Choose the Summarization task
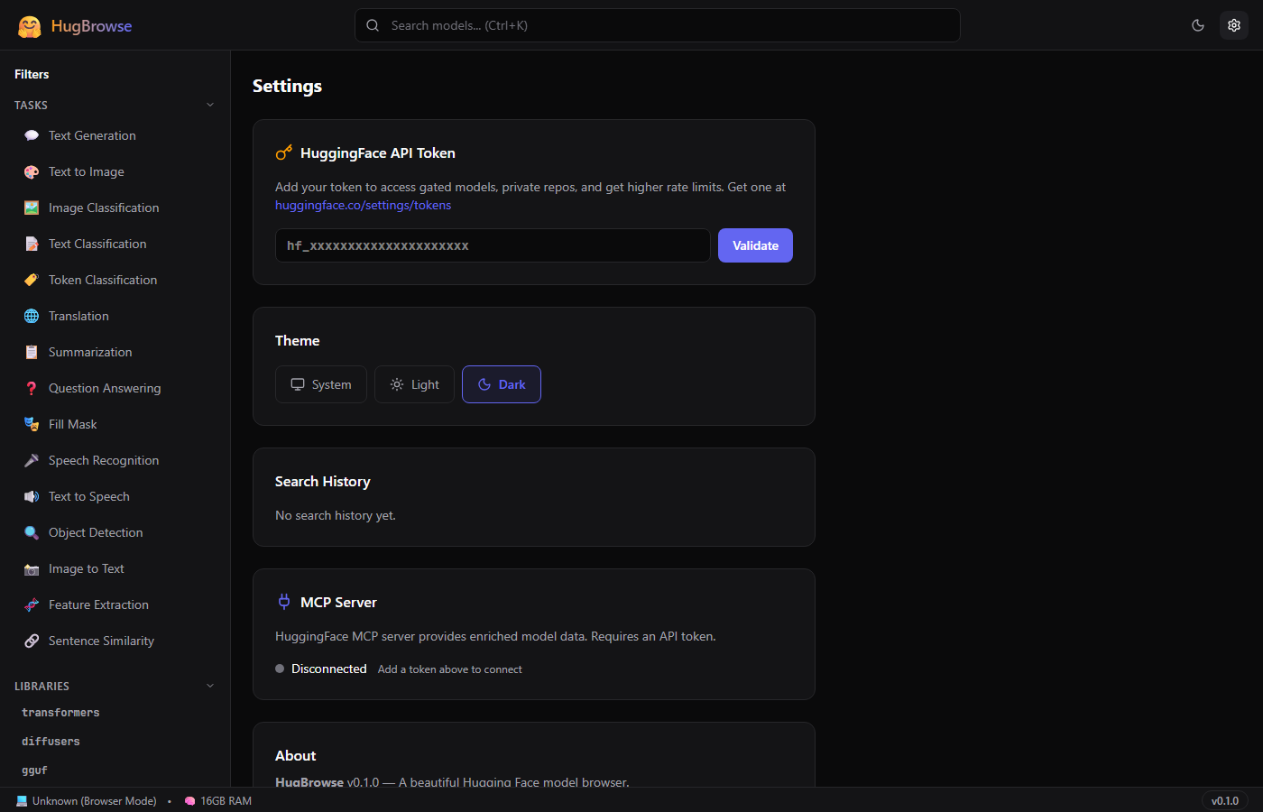1263x812 pixels. (x=91, y=352)
